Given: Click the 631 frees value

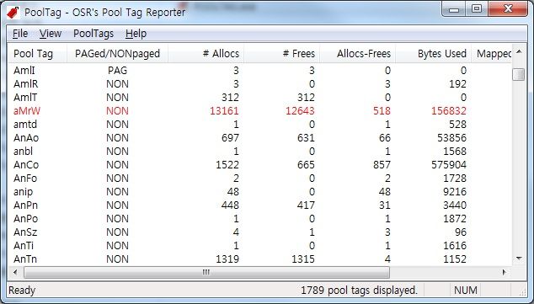Looking at the screenshot, I should click(306, 138).
